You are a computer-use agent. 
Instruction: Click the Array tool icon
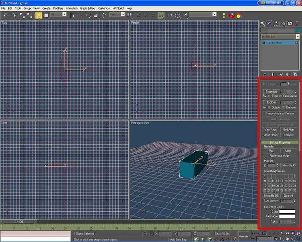coord(178,16)
